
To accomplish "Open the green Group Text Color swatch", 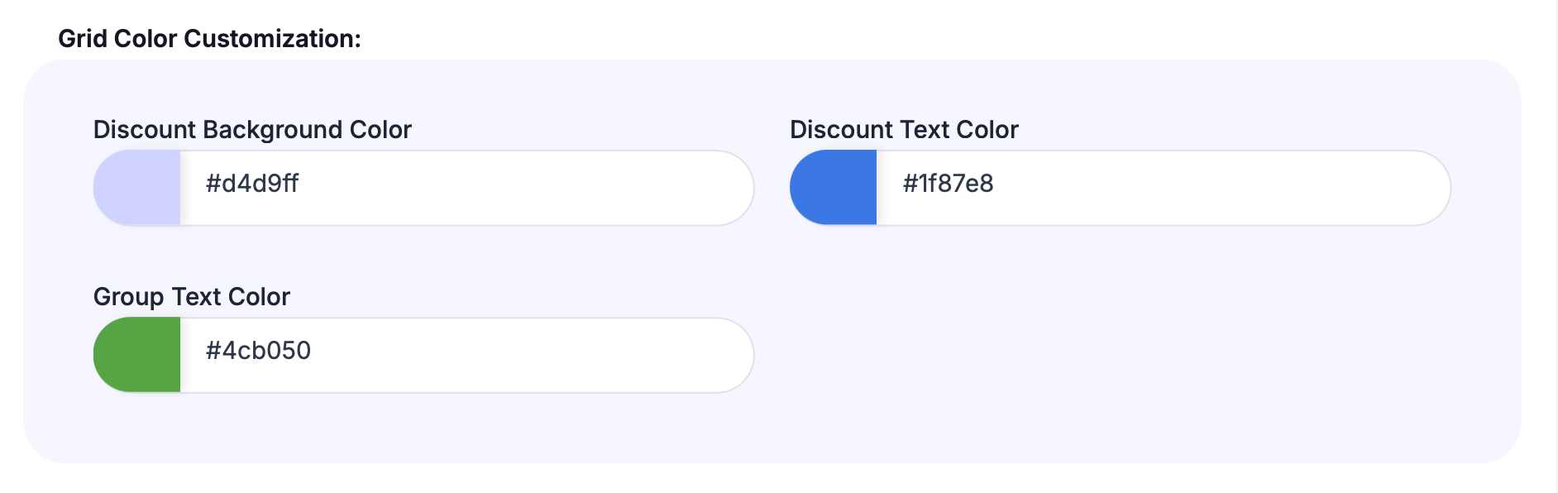I will [137, 355].
